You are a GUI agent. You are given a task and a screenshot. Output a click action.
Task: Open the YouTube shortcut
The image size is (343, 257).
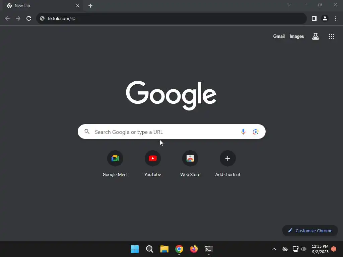tap(153, 163)
